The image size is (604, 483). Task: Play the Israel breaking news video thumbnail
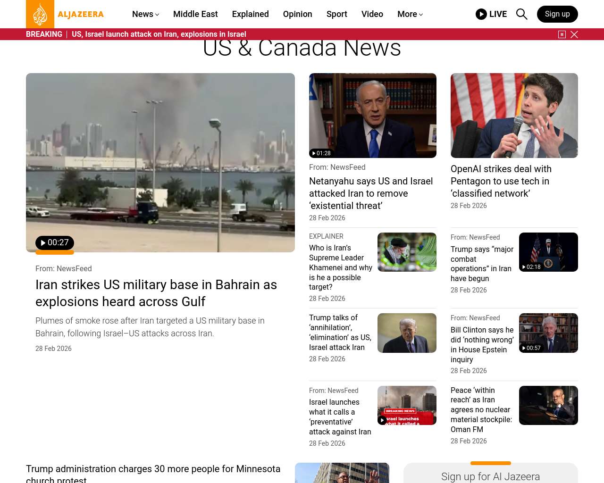click(x=383, y=420)
